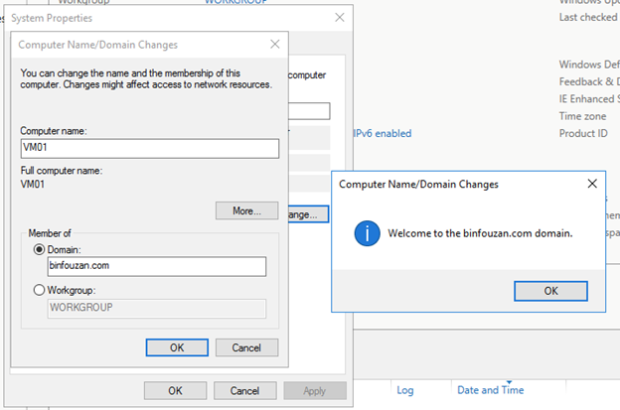Image resolution: width=620 pixels, height=410 pixels.
Task: Close the dialog containing the Computer name field
Action: click(274, 45)
